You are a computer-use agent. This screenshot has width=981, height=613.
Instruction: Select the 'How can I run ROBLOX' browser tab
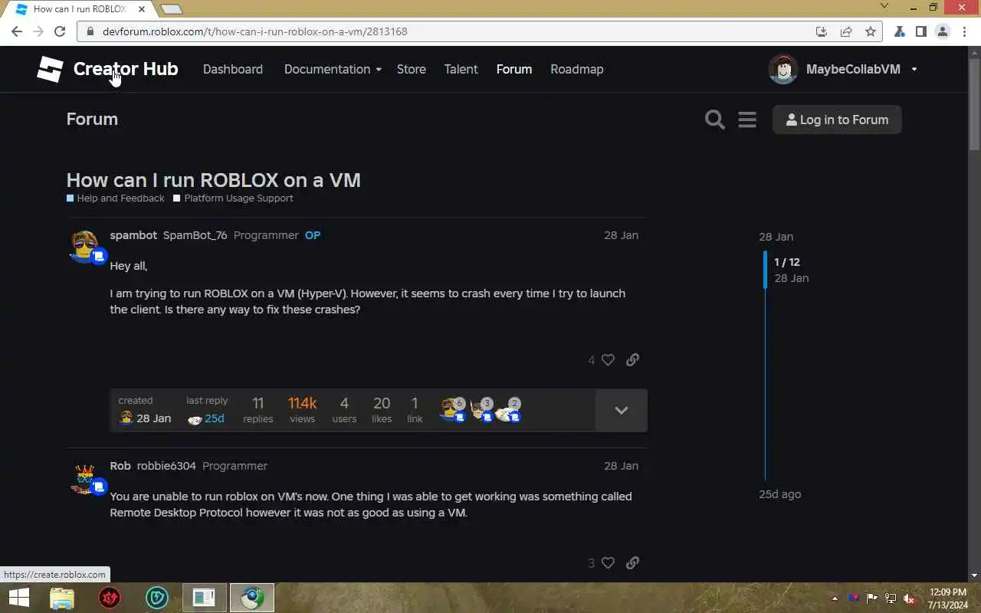pyautogui.click(x=80, y=9)
